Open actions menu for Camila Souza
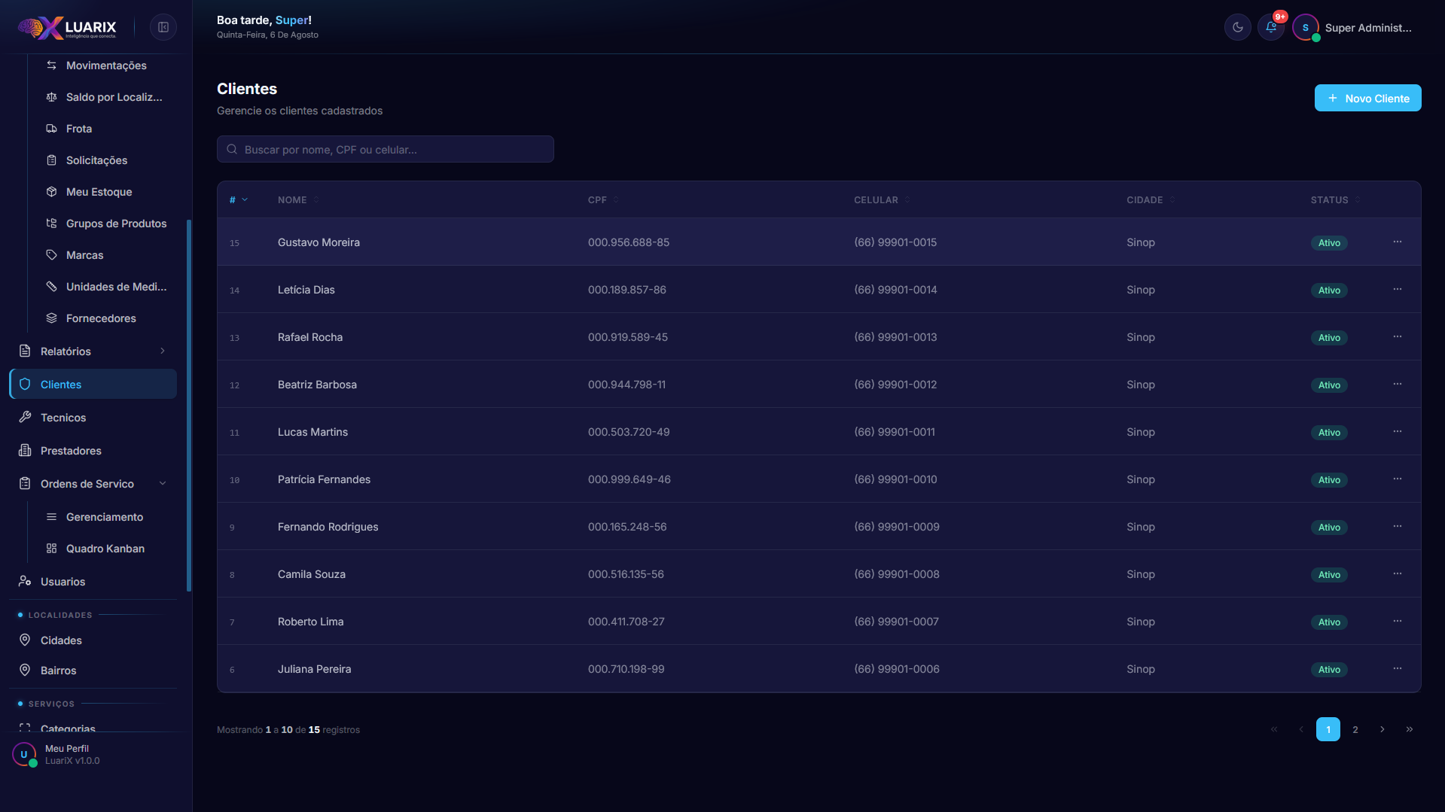The height and width of the screenshot is (812, 1445). 1398,574
